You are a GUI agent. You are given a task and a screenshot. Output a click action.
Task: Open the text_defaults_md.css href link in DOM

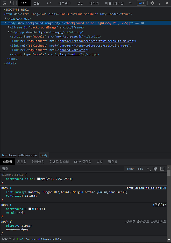(96, 41)
